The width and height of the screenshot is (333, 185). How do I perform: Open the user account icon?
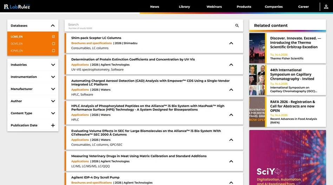click(326, 7)
